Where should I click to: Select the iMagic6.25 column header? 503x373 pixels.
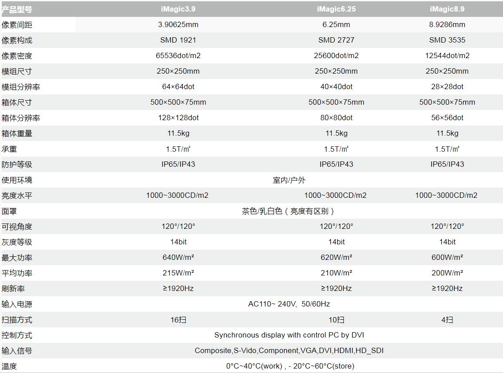[x=336, y=9]
